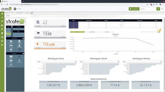Click the browser bookmark star icon
The height and width of the screenshot is (92, 165).
147,5
